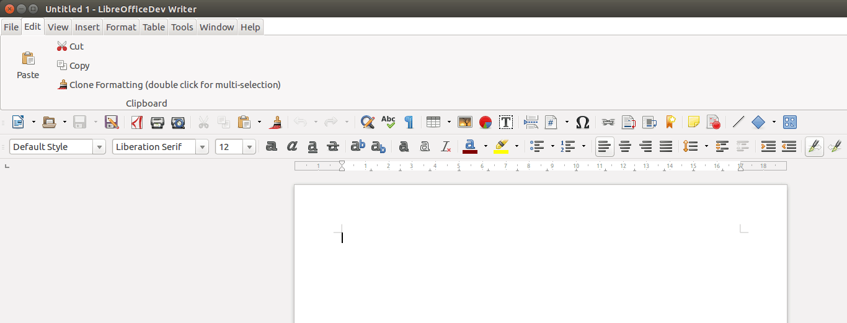Open the Font Size dropdown arrow
The height and width of the screenshot is (323, 847).
click(x=249, y=147)
